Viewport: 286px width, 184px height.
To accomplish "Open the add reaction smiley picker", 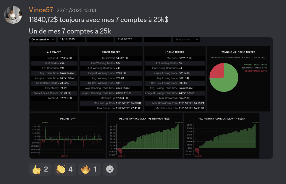I will tap(110, 169).
